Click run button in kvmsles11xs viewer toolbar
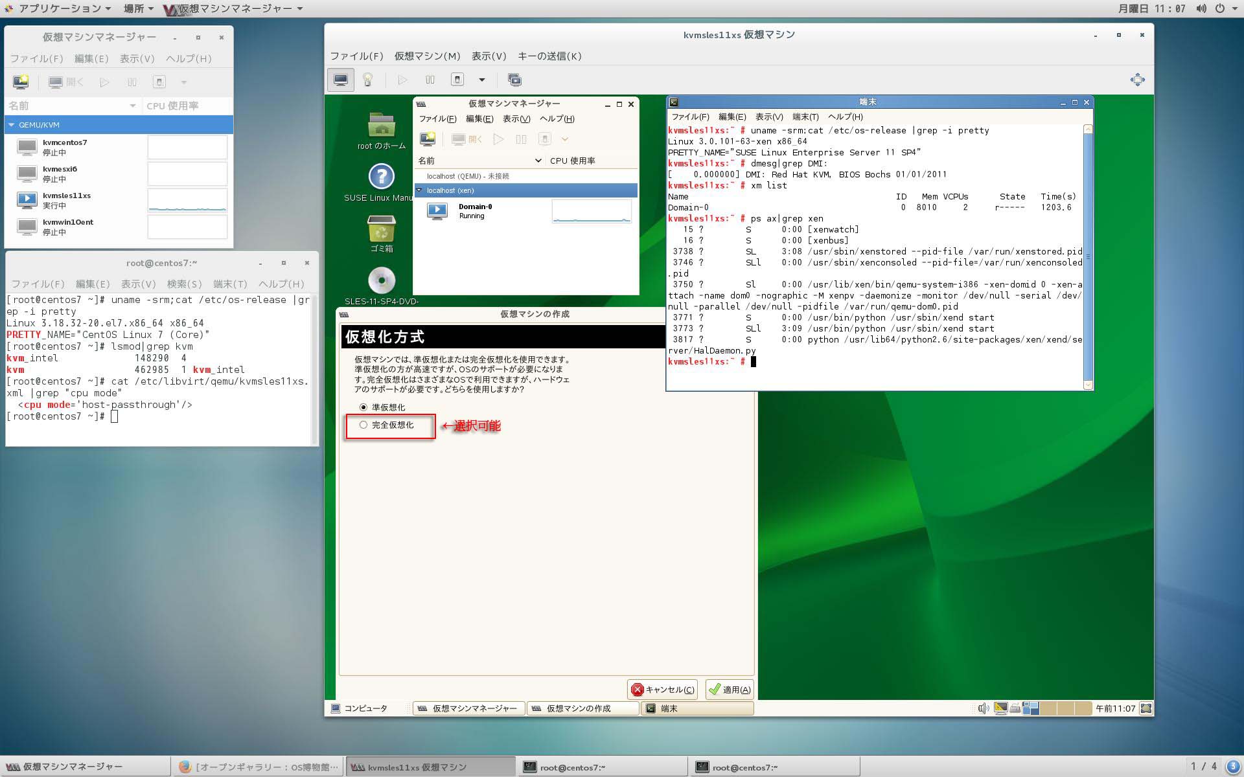 click(402, 80)
